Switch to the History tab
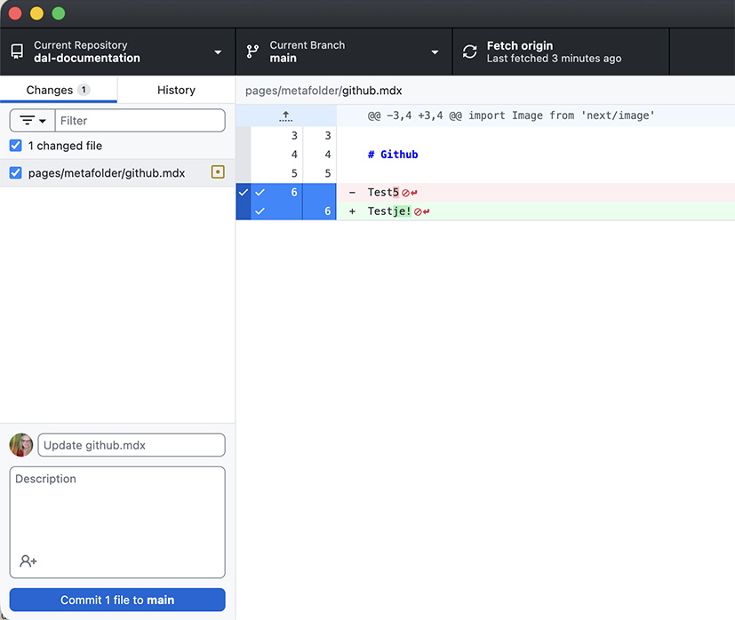735x620 pixels. (176, 90)
